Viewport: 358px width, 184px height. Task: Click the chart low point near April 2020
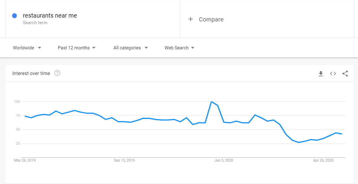point(298,142)
